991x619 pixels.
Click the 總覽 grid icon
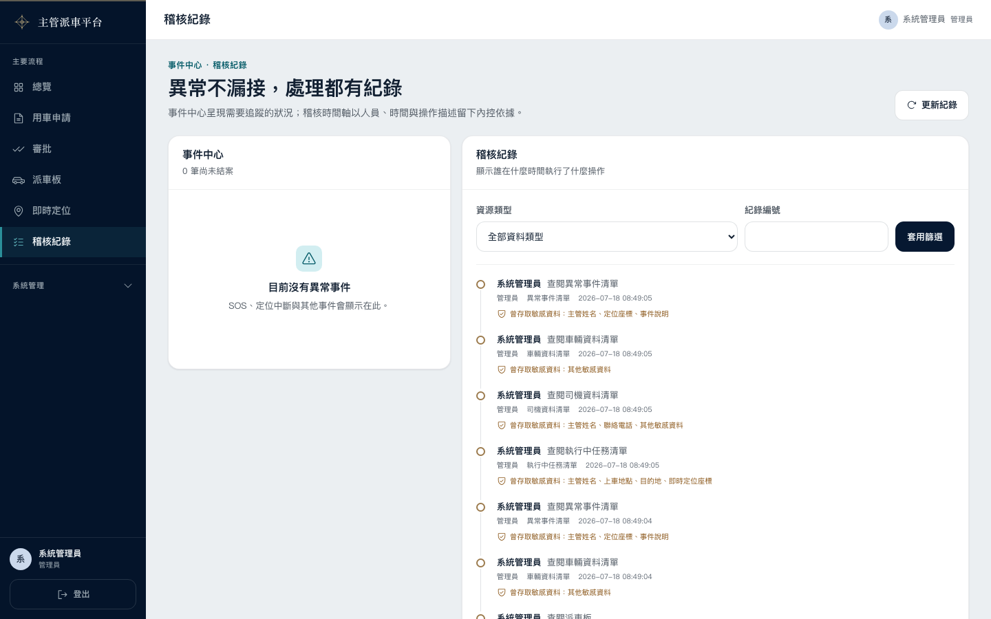point(19,87)
